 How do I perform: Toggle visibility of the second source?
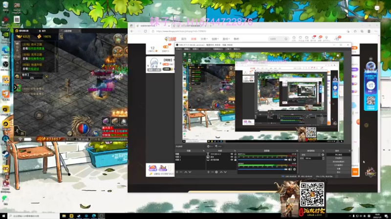click(x=232, y=157)
